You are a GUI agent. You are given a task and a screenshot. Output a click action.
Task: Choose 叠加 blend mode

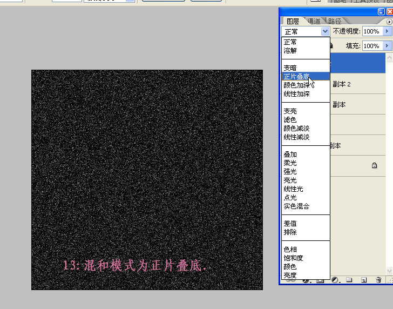(x=306, y=154)
